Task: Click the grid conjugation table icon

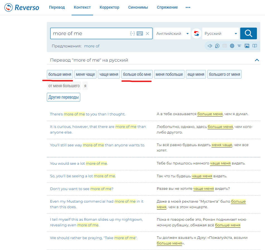Action: 225,46
